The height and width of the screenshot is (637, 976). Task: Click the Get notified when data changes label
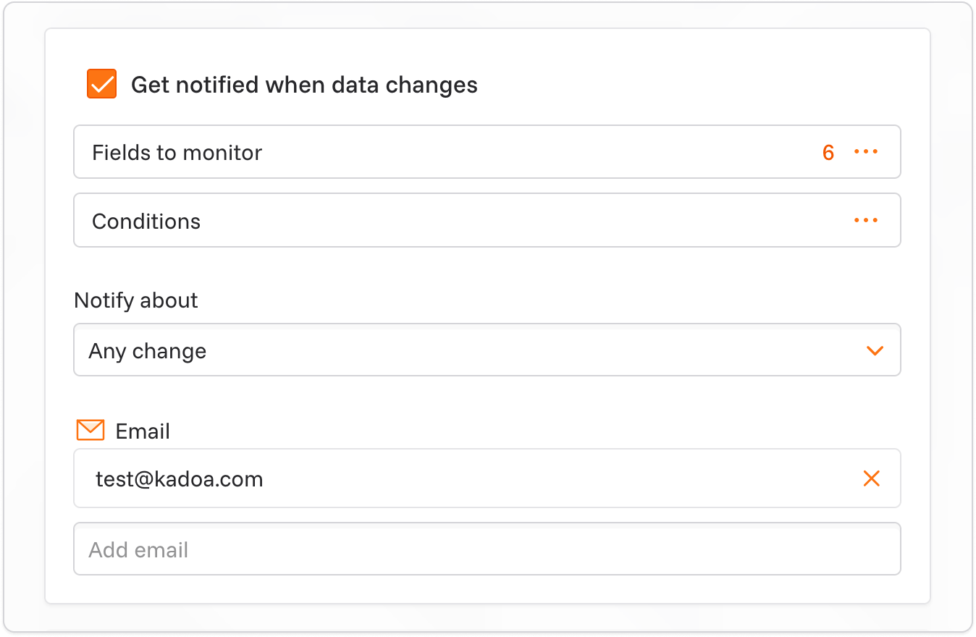[304, 85]
